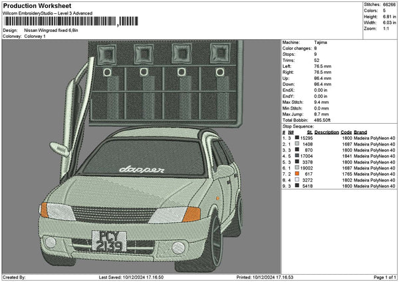Click the Description column header
The image size is (399, 282).
coord(327,132)
